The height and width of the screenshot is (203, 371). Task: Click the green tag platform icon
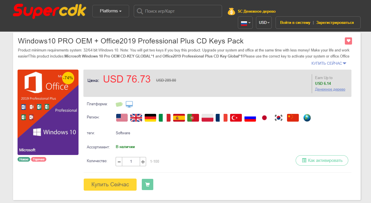119,104
